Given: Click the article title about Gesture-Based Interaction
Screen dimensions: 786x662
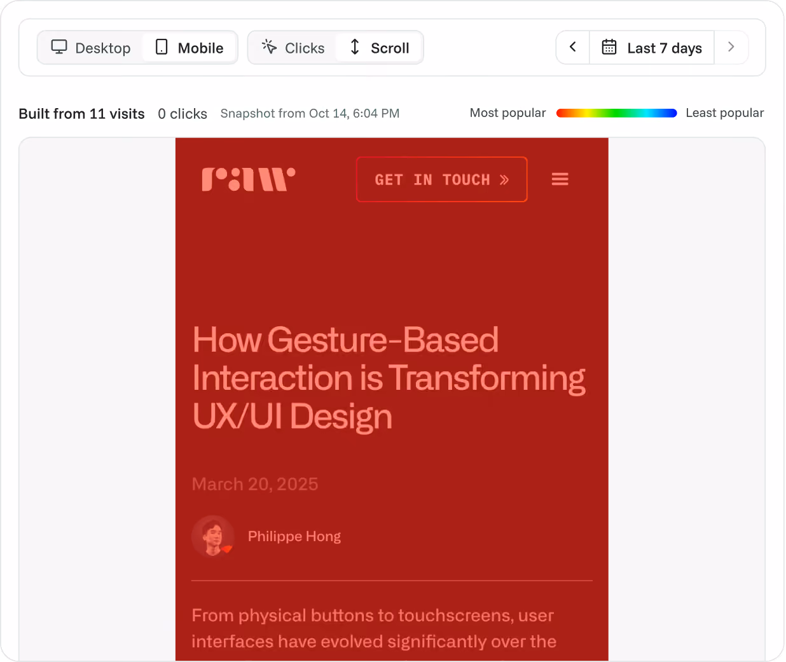Looking at the screenshot, I should click(389, 378).
